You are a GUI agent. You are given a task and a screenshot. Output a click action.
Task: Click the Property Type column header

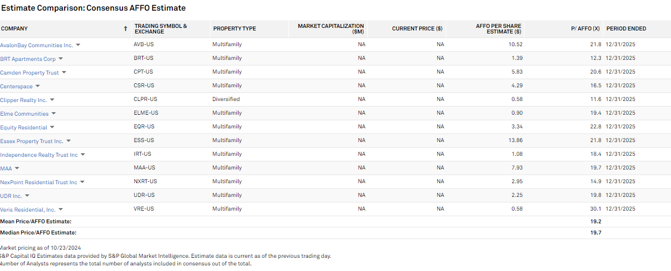pyautogui.click(x=234, y=29)
